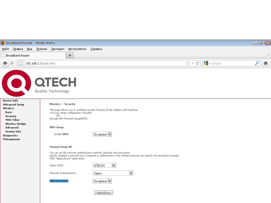Click the Manual Setup AP heading

(61, 147)
